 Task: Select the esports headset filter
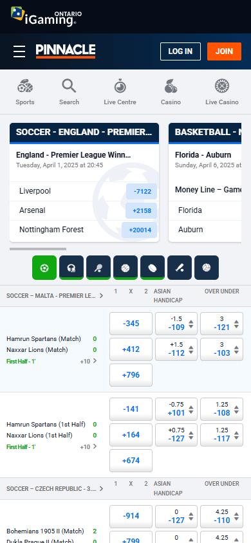pyautogui.click(x=71, y=268)
